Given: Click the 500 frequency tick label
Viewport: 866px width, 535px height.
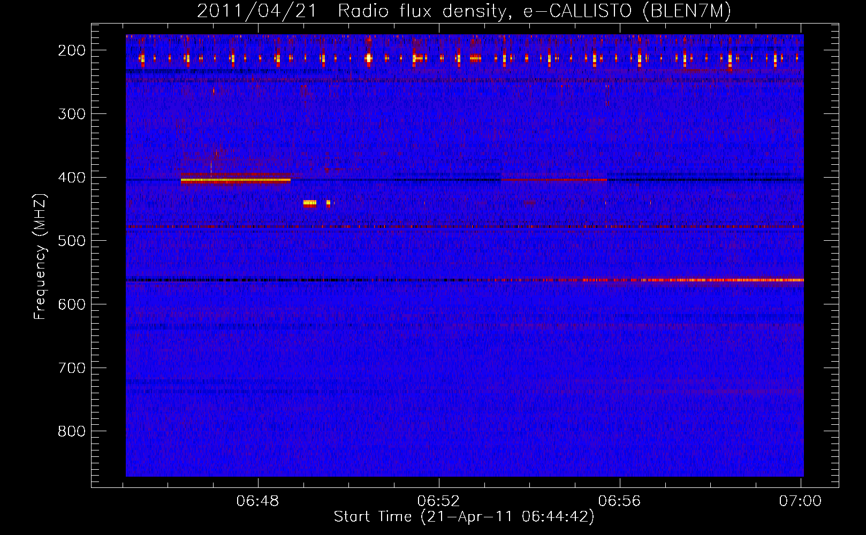Looking at the screenshot, I should (x=72, y=241).
